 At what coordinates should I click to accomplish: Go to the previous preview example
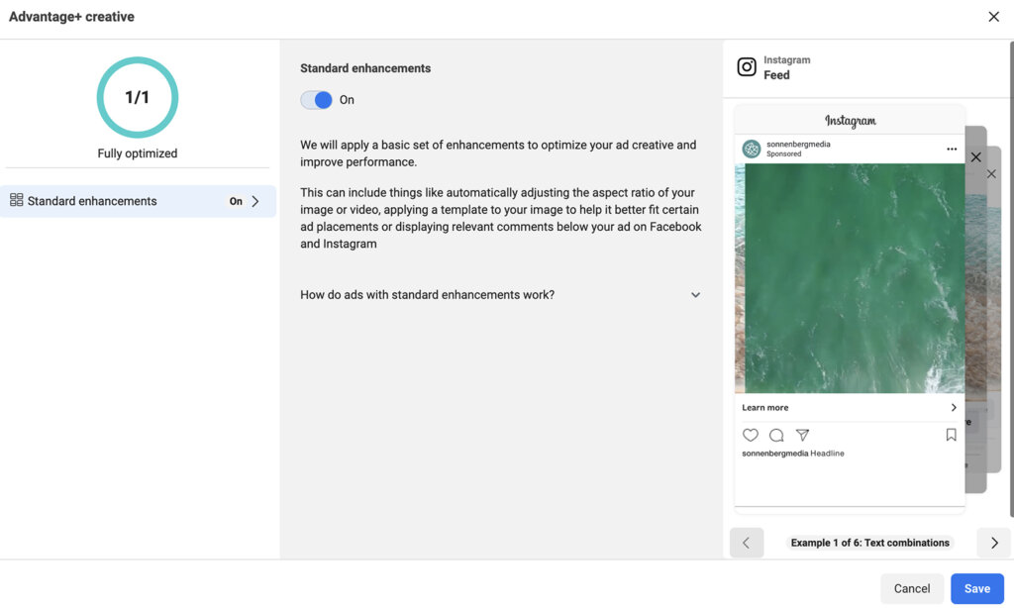(x=747, y=543)
